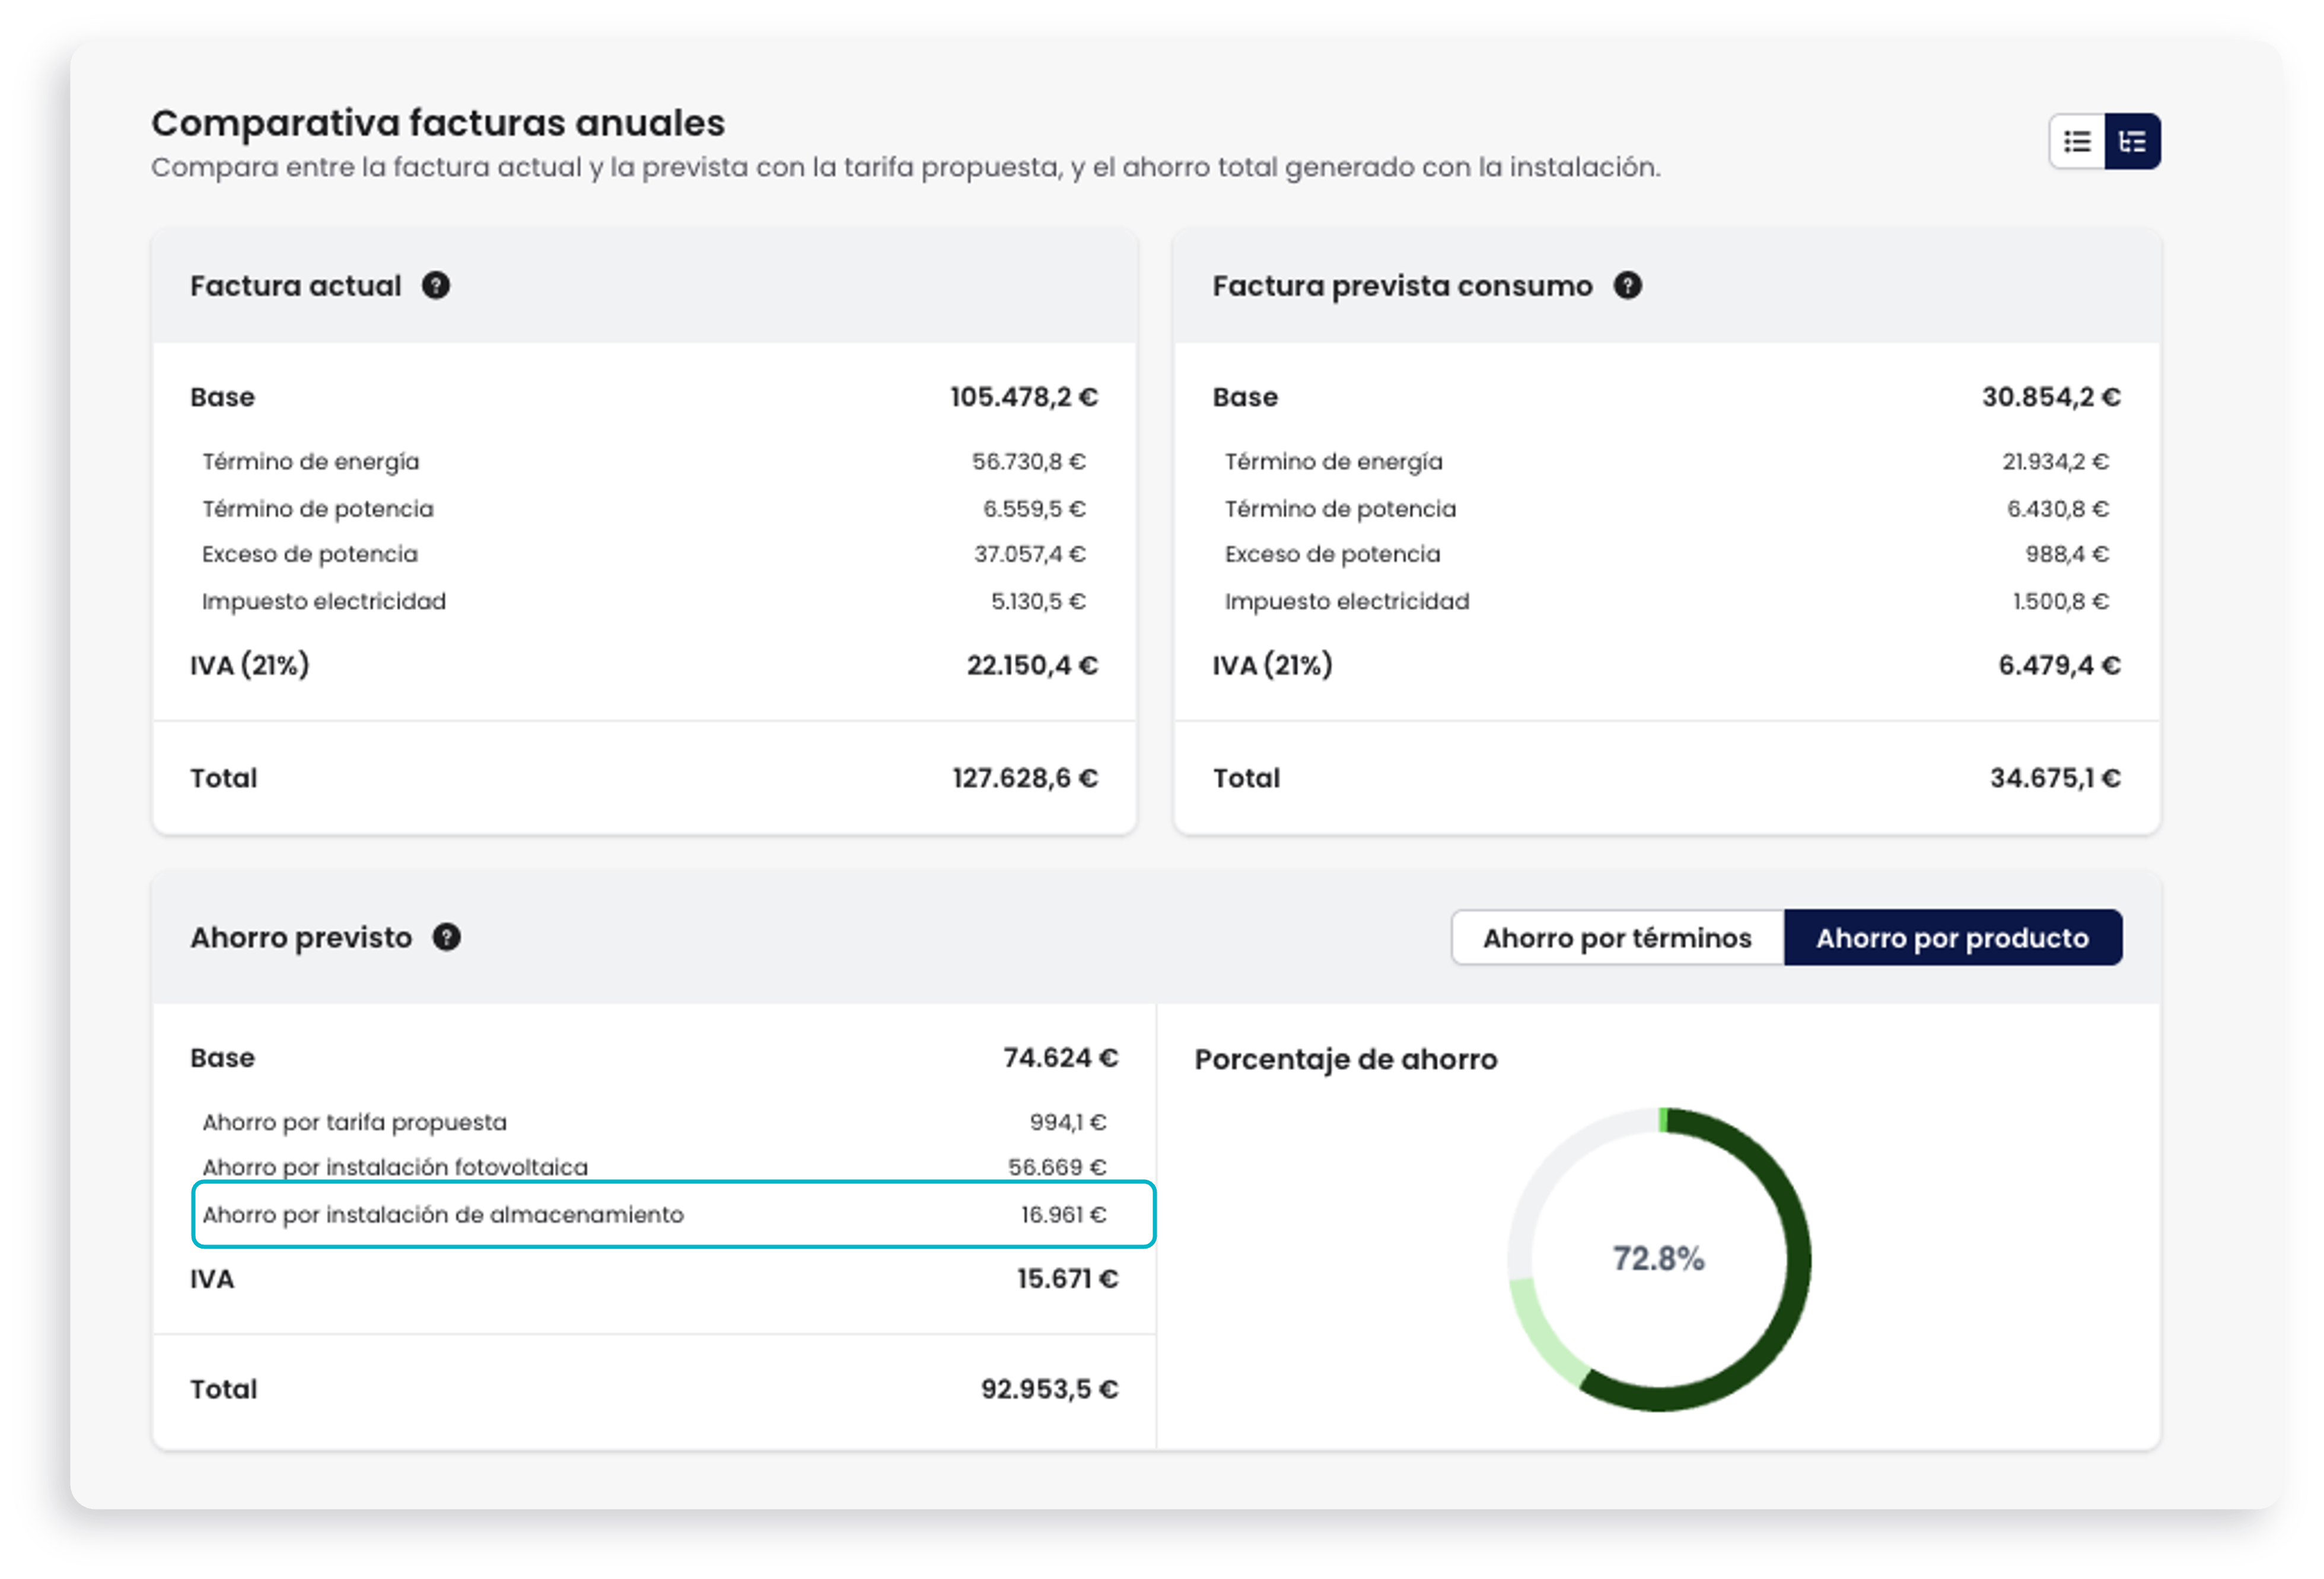Screen dimensions: 2324x1579
Task: Select the Ahorro por producto tab
Action: (1952, 938)
